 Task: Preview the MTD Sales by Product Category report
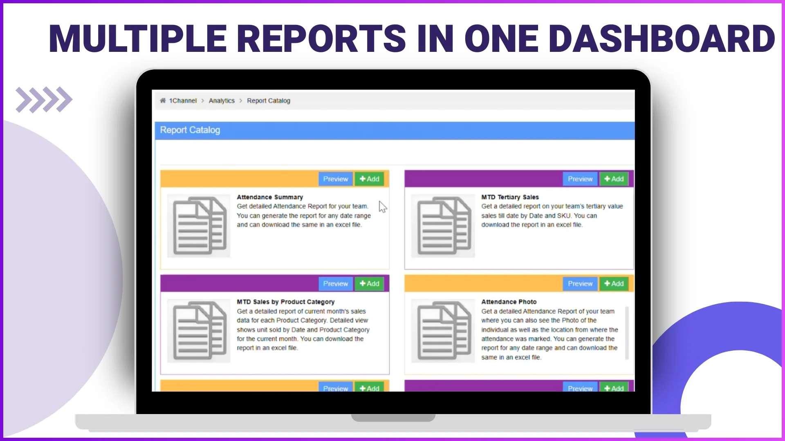(335, 283)
